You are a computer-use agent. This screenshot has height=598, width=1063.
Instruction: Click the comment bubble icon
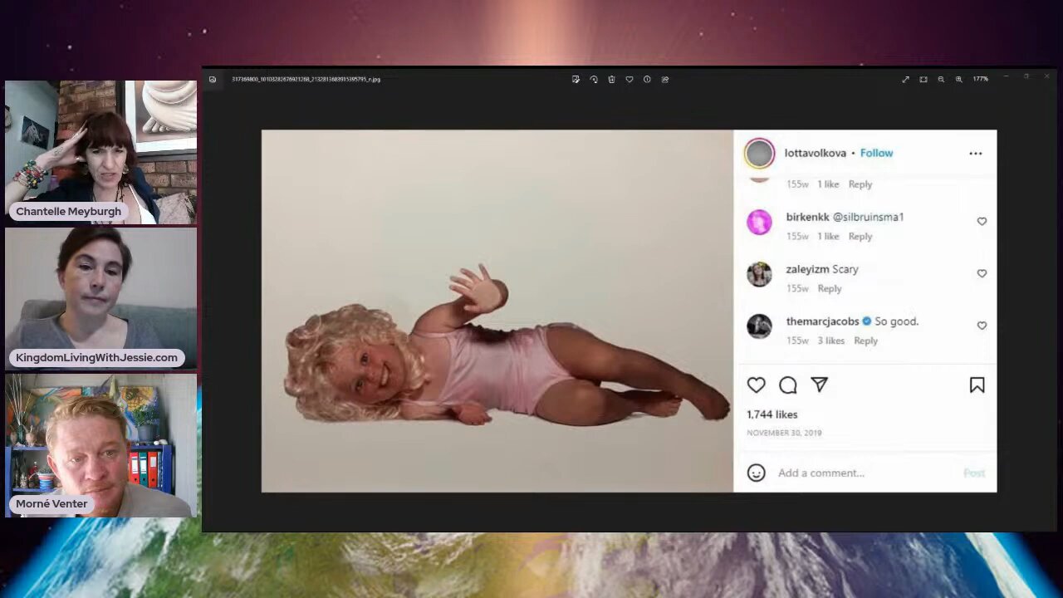pos(788,385)
